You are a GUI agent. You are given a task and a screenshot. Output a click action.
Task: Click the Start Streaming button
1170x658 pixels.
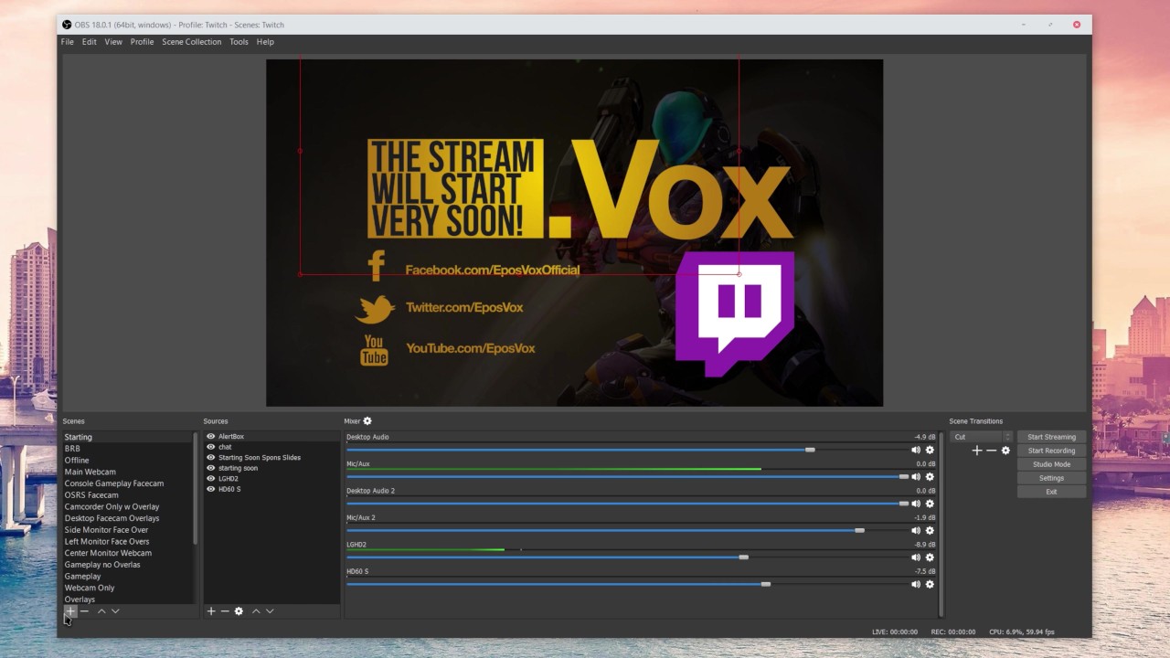(1051, 437)
